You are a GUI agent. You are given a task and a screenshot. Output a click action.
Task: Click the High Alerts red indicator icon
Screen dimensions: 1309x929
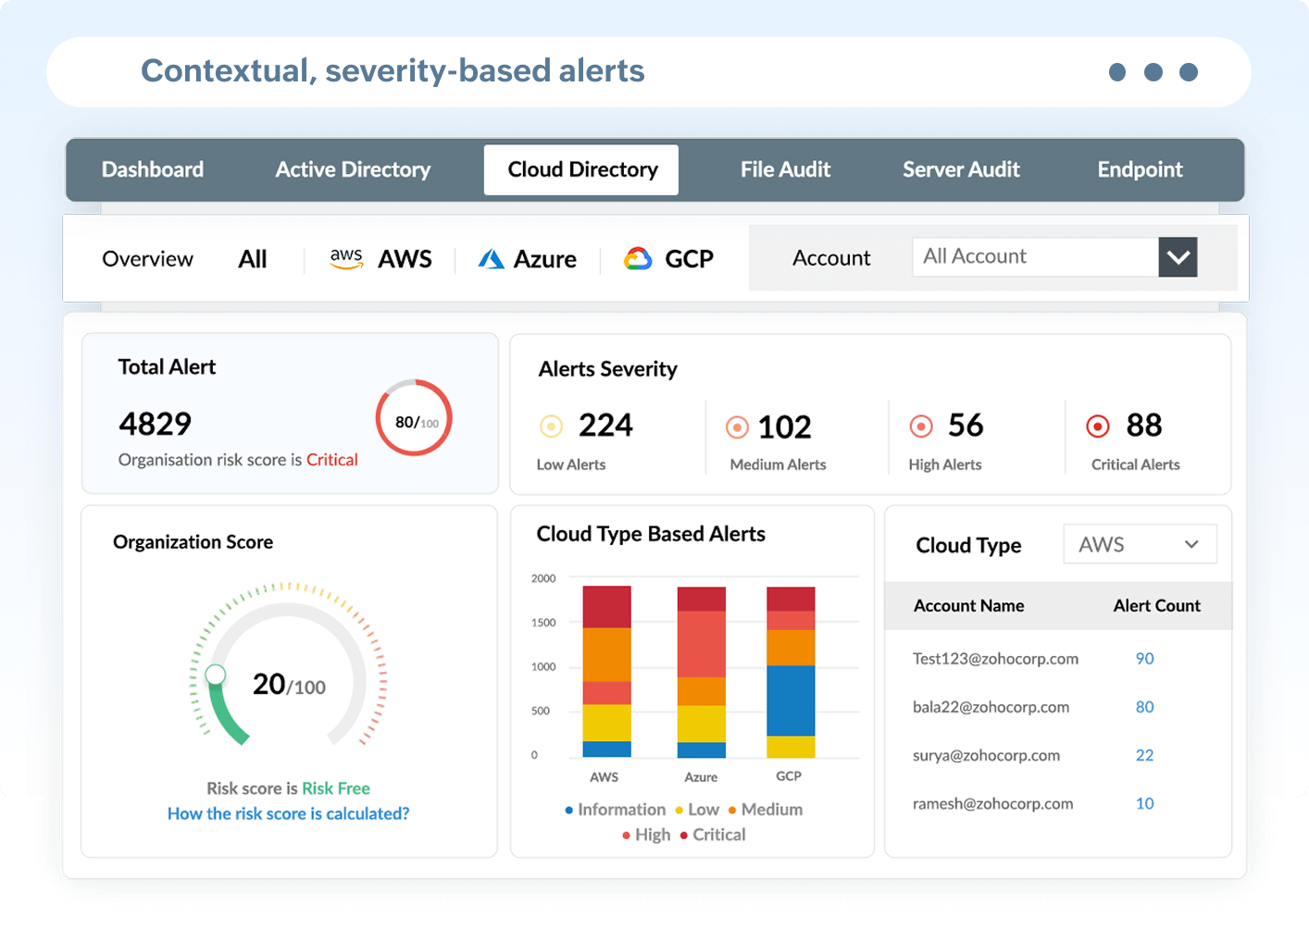(x=921, y=426)
